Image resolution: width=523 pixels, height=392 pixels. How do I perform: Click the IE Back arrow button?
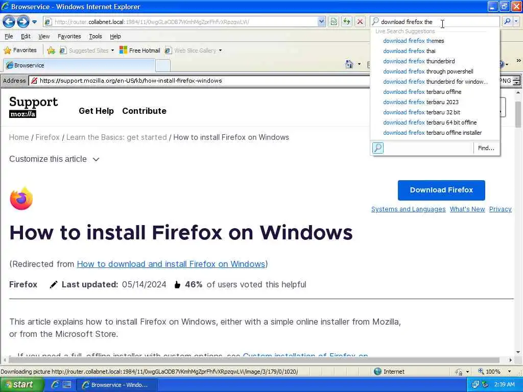pos(9,22)
